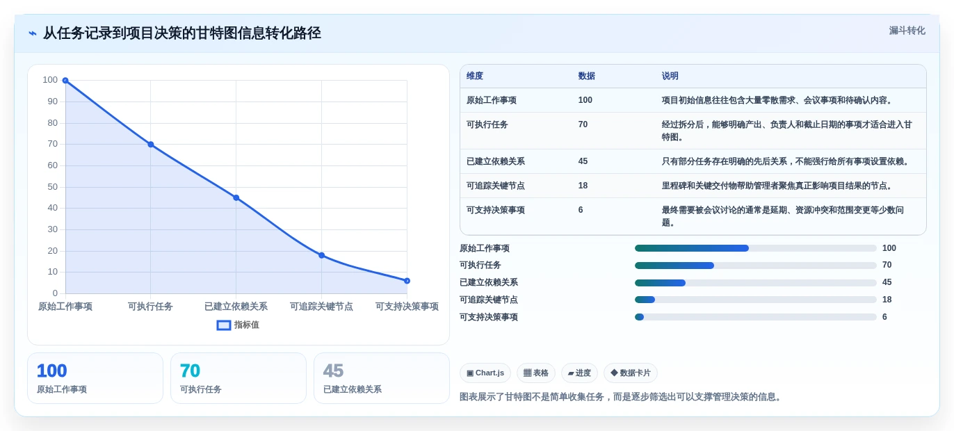Open the card showing 70 可执行任务
The width and height of the screenshot is (954, 431).
click(x=239, y=378)
